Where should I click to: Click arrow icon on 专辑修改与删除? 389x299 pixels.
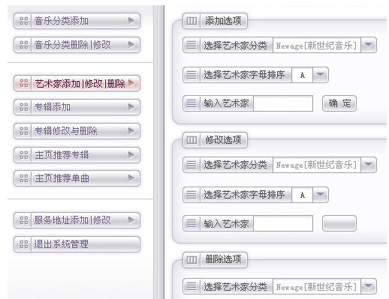pos(131,130)
